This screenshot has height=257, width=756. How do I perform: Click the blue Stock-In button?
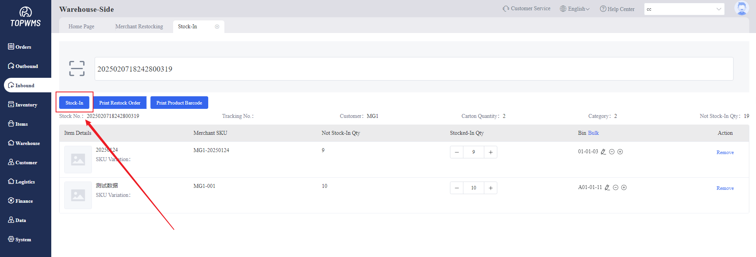(74, 103)
